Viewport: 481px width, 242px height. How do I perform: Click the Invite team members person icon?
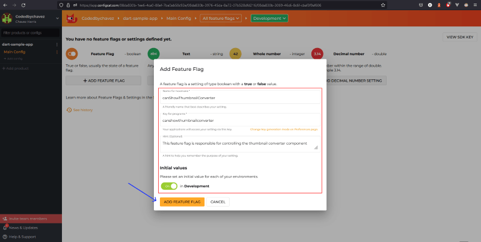[5, 219]
